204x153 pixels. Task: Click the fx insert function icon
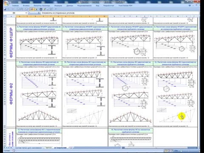tap(39, 13)
